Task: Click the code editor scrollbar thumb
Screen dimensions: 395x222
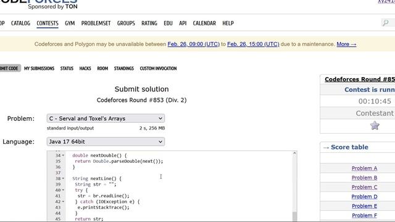Action: (x=294, y=216)
